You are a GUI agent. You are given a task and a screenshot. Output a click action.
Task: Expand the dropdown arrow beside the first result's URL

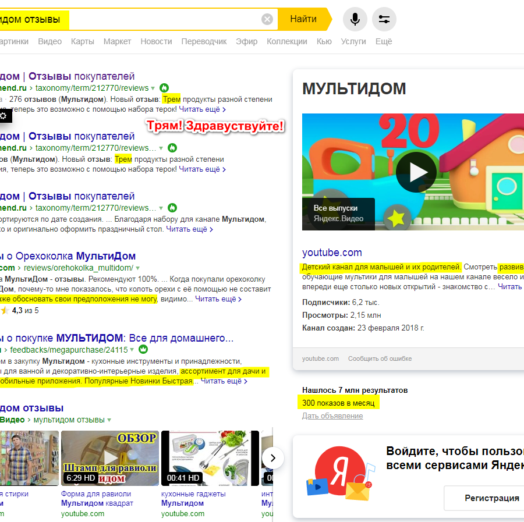tap(154, 88)
